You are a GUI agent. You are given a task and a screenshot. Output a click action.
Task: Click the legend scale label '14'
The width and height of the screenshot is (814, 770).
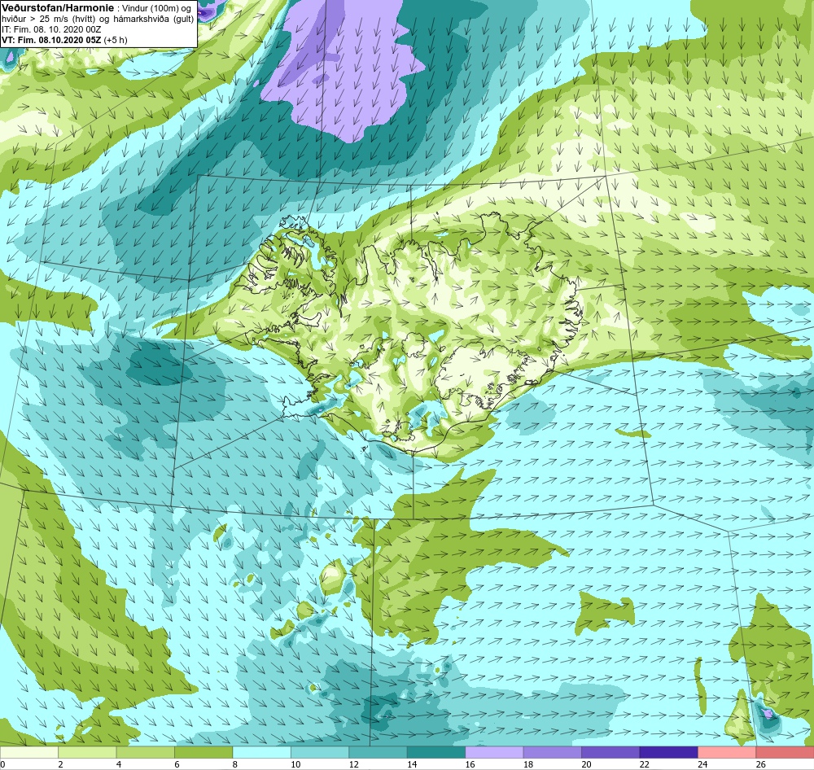pyautogui.click(x=412, y=763)
